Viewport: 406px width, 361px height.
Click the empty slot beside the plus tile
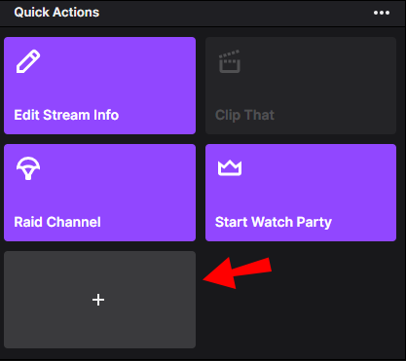pyautogui.click(x=301, y=300)
